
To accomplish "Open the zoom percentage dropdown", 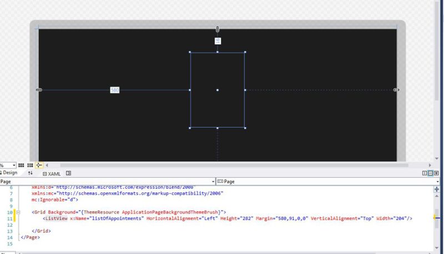I will [x=13, y=165].
